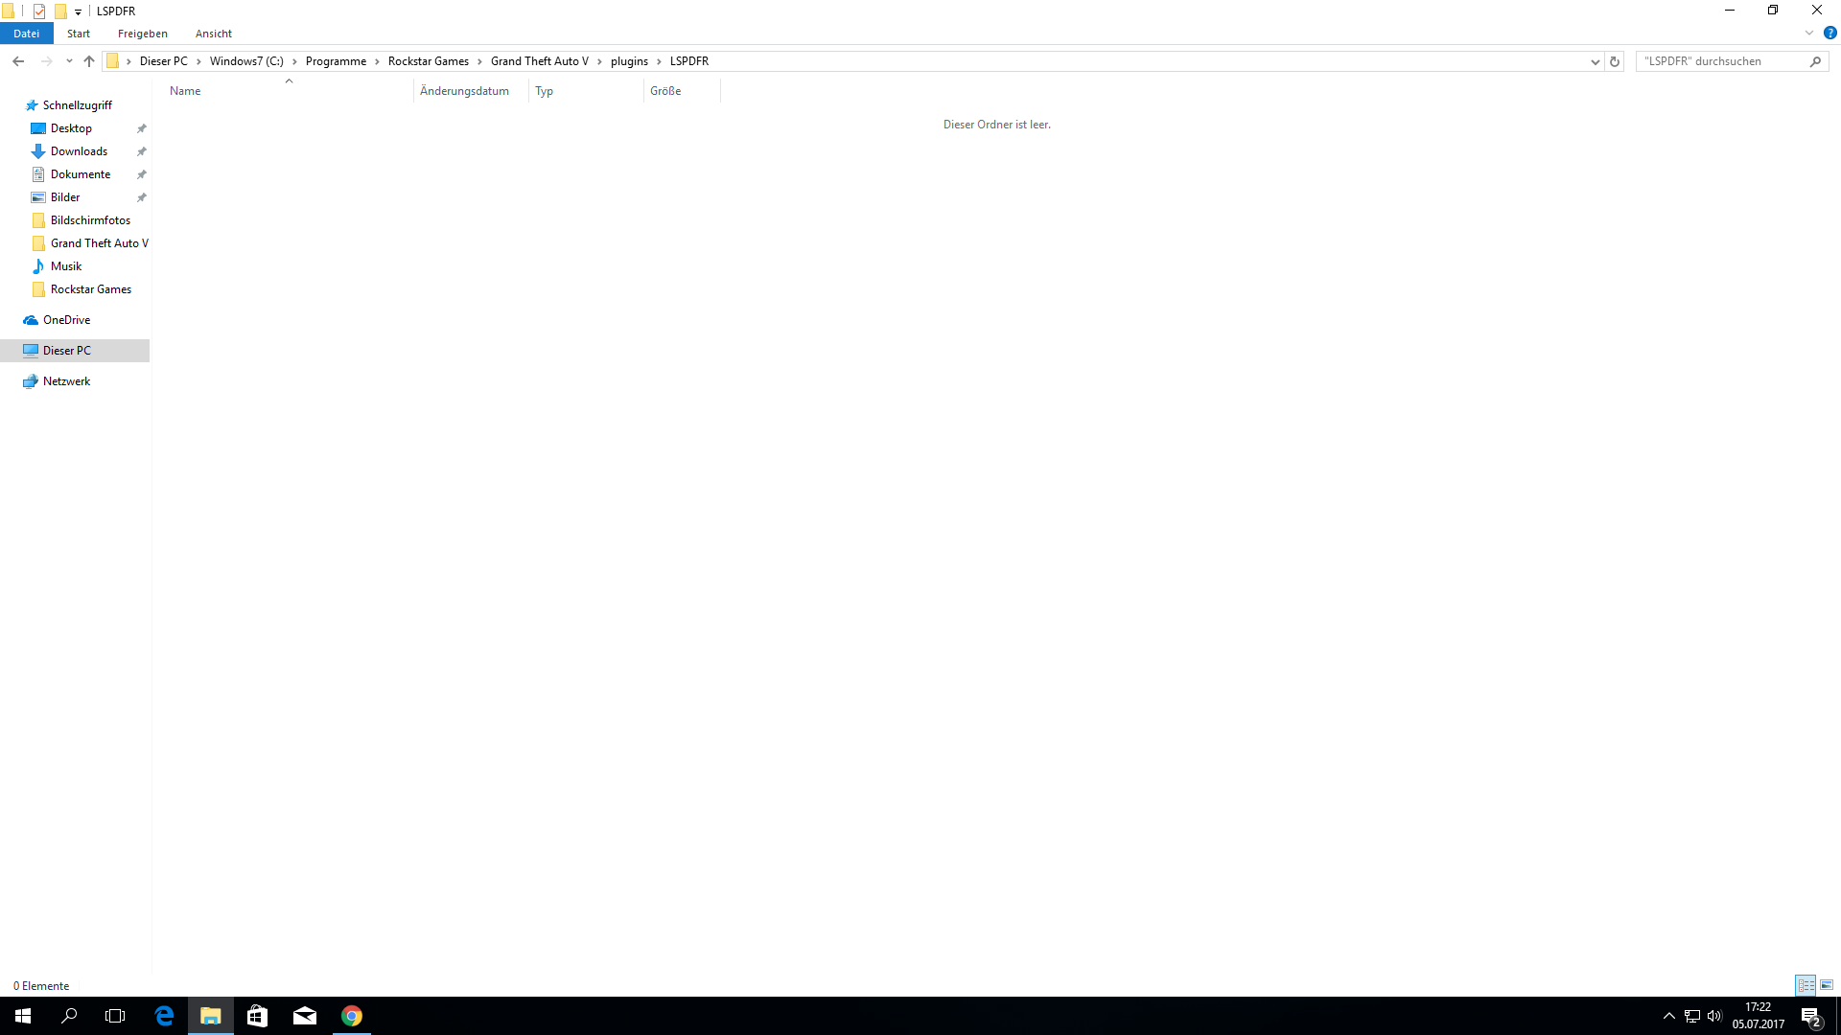Expand the ribbon with chevron
The image size is (1841, 1035).
click(x=1809, y=33)
